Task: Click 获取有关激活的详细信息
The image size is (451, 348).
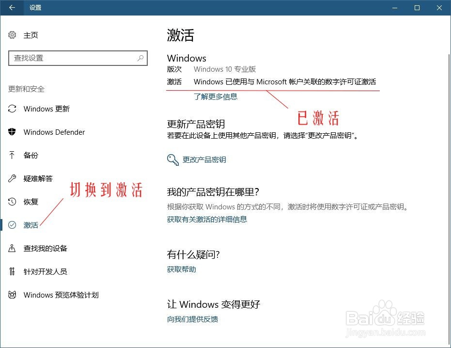Action: click(x=207, y=219)
